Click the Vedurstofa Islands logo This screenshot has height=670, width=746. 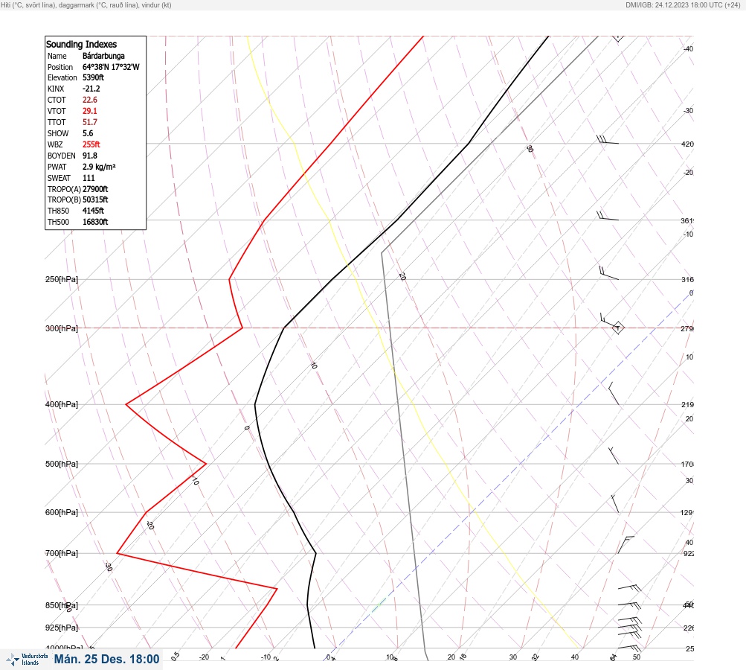(x=27, y=660)
